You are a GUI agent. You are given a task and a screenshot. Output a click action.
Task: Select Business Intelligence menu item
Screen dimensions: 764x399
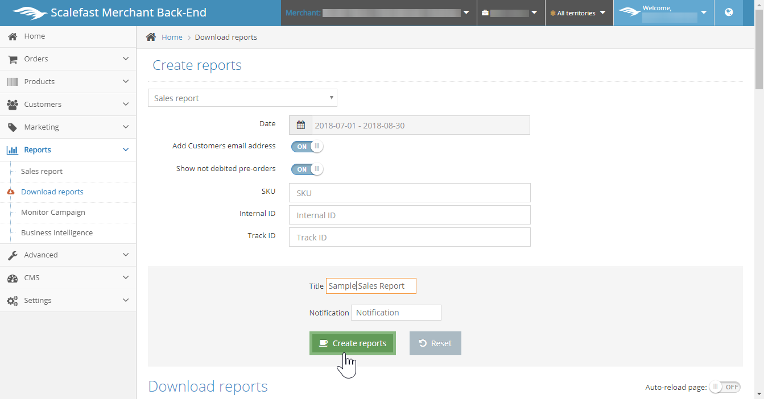(x=56, y=232)
